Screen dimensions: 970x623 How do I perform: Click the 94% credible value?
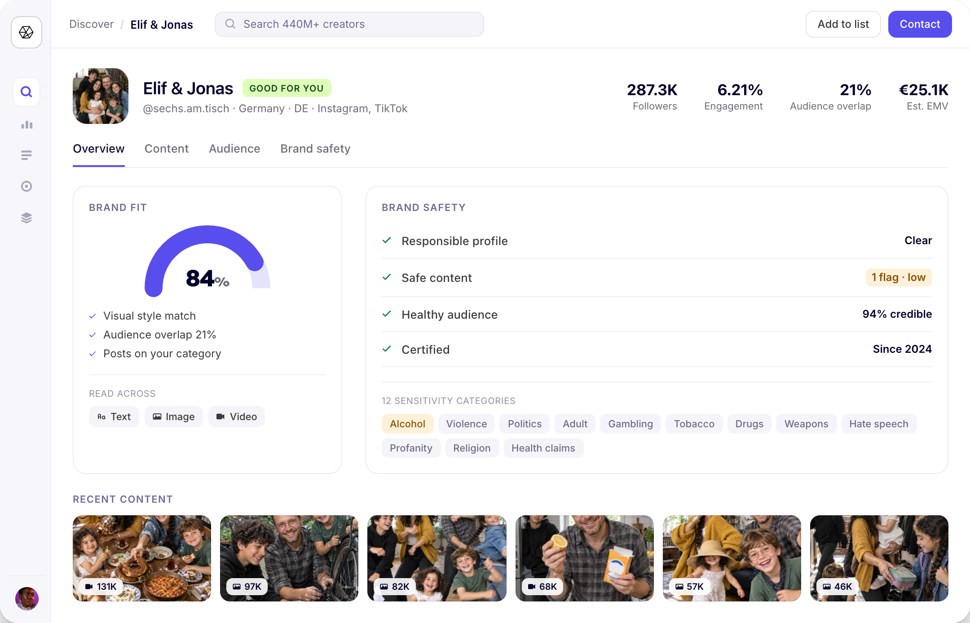897,314
